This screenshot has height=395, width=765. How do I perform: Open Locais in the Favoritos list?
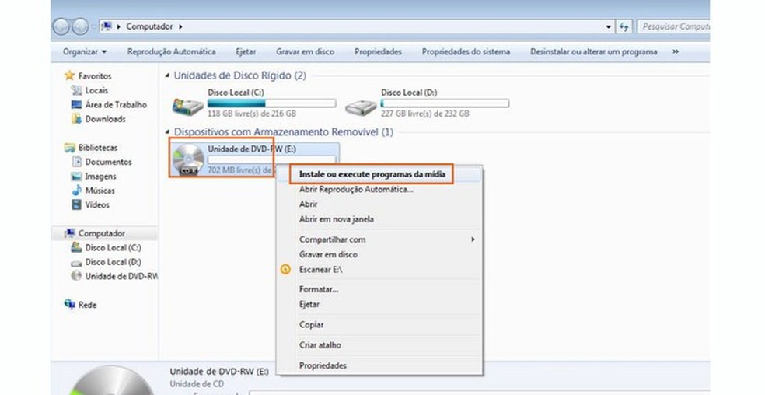[96, 90]
